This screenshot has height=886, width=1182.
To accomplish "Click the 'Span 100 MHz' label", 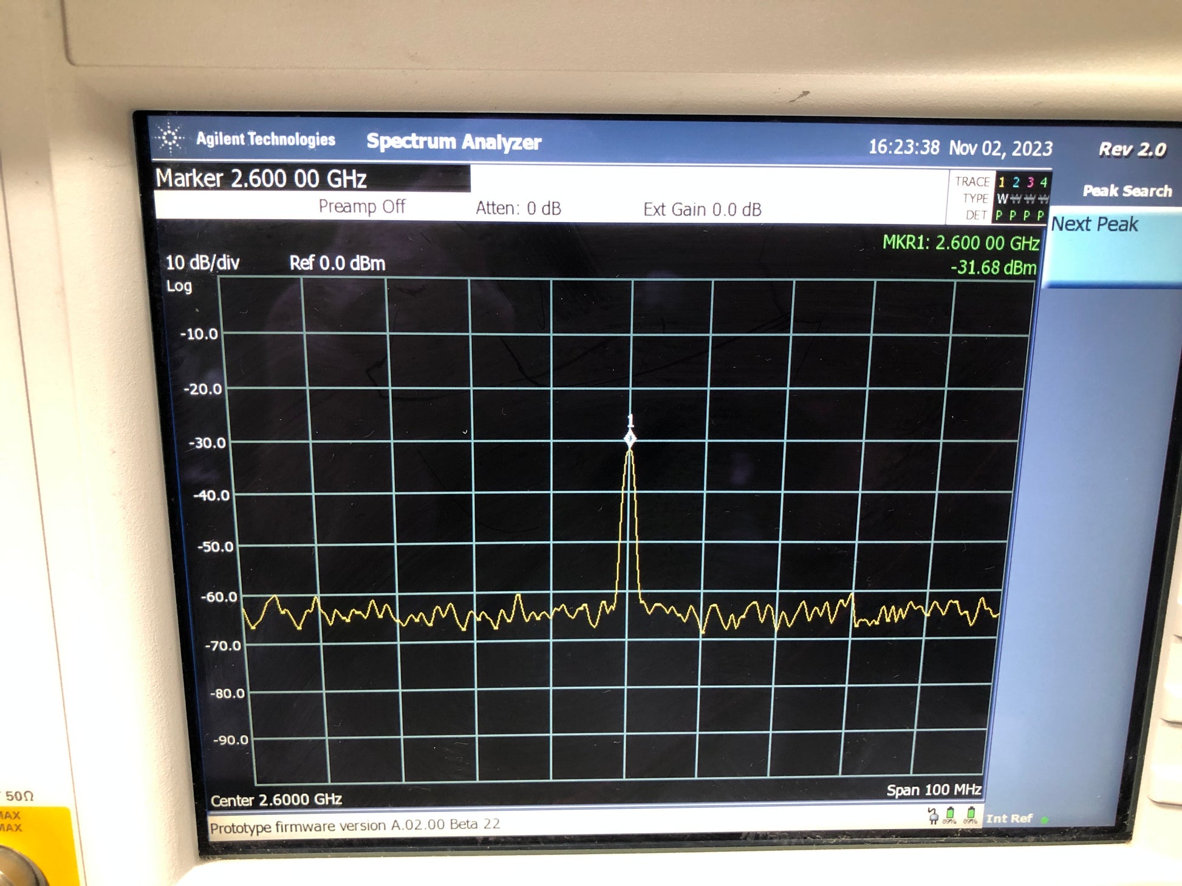I will pyautogui.click(x=934, y=790).
